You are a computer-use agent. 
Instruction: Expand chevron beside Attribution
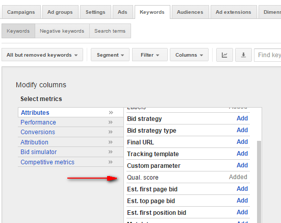[x=111, y=142]
